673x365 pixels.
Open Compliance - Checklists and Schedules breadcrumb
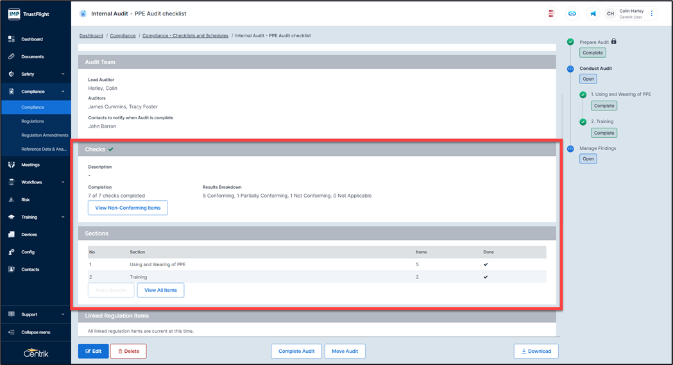click(185, 36)
